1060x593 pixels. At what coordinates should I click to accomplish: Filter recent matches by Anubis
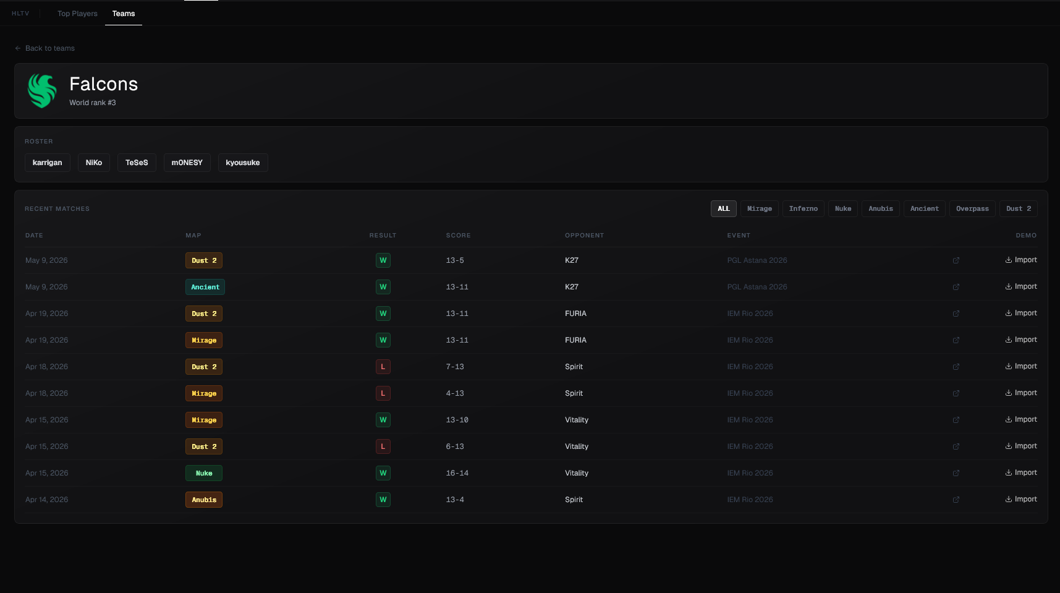click(x=881, y=209)
